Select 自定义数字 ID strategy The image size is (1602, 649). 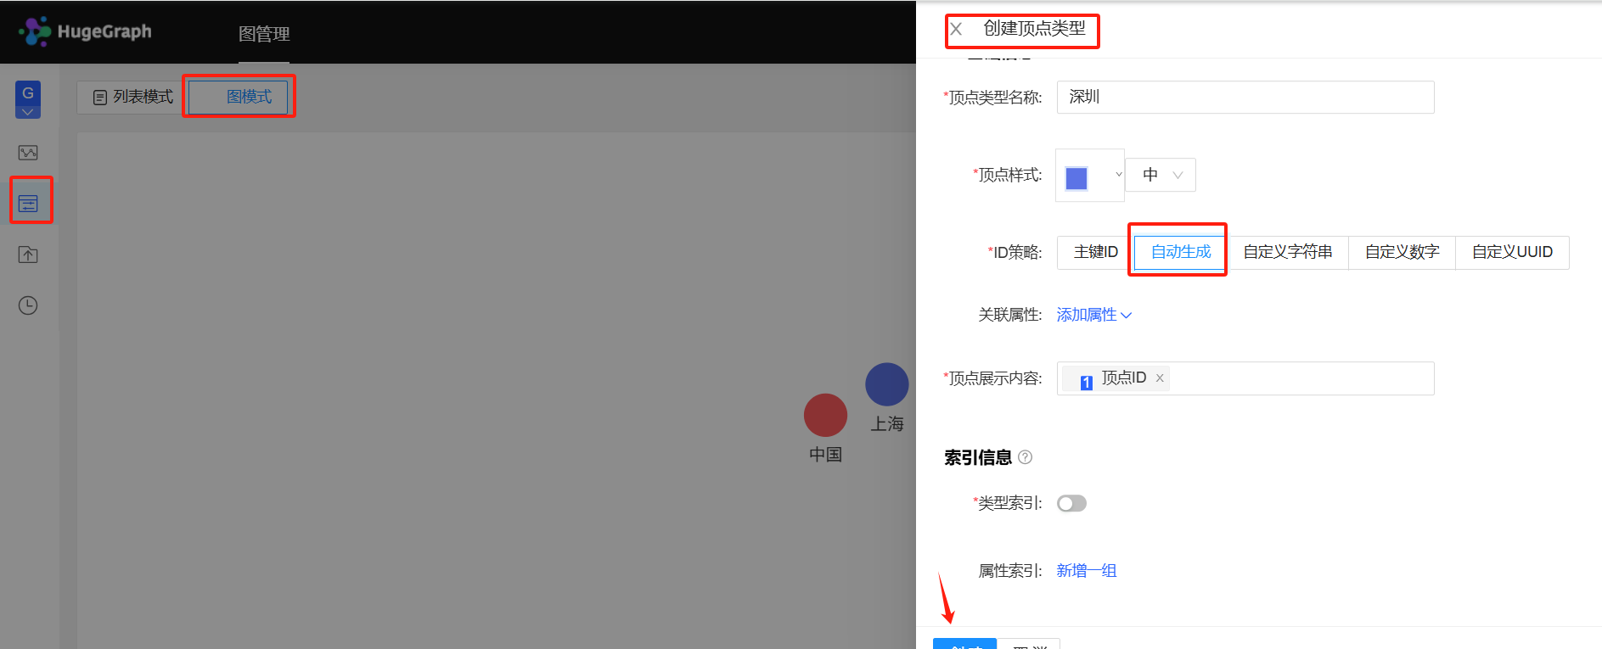(1402, 252)
